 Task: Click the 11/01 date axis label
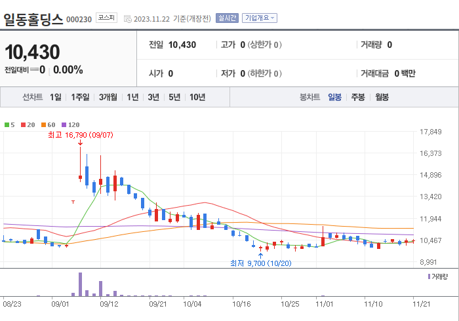point(324,304)
